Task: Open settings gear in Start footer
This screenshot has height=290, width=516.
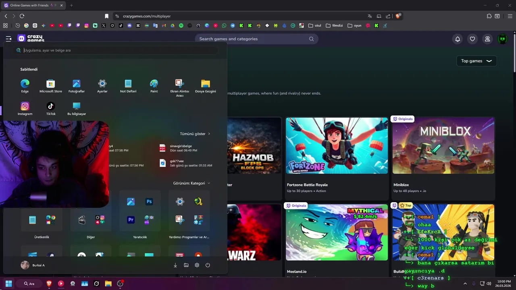Action: coord(197,265)
